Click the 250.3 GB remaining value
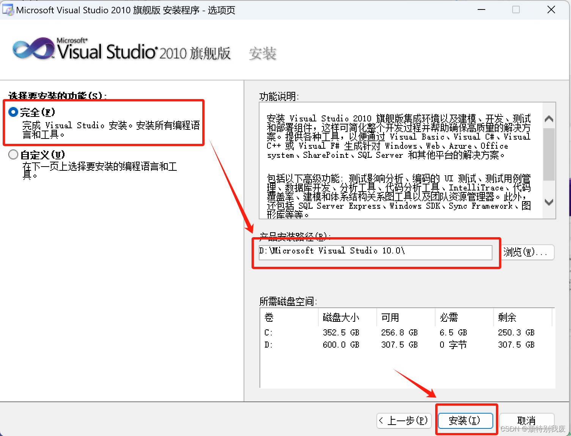 [516, 333]
